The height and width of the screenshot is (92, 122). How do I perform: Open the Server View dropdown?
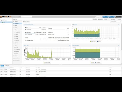tap(6, 19)
